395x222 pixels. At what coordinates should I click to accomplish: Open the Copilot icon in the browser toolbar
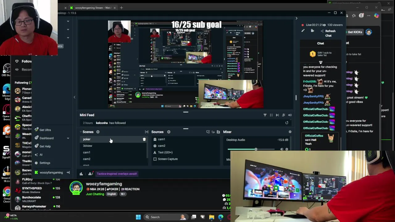pos(376,16)
